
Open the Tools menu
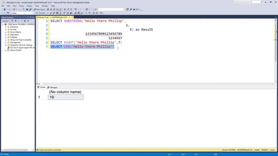[37, 6]
